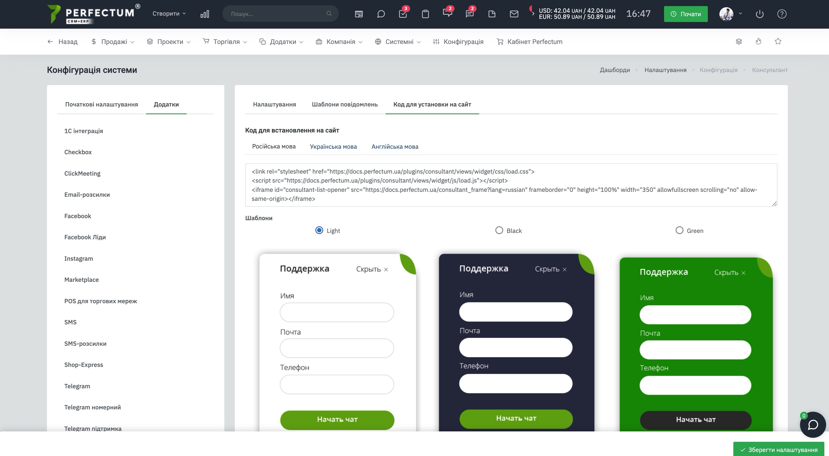Image resolution: width=829 pixels, height=456 pixels.
Task: Open the clipboard icon in header
Action: click(x=426, y=14)
